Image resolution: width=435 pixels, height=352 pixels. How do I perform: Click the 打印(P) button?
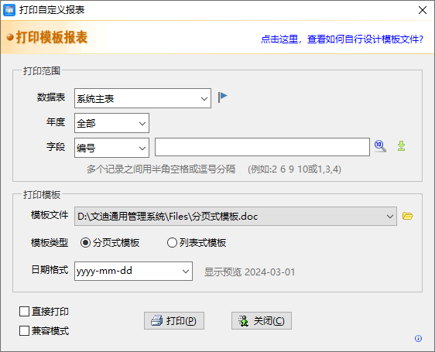(174, 320)
